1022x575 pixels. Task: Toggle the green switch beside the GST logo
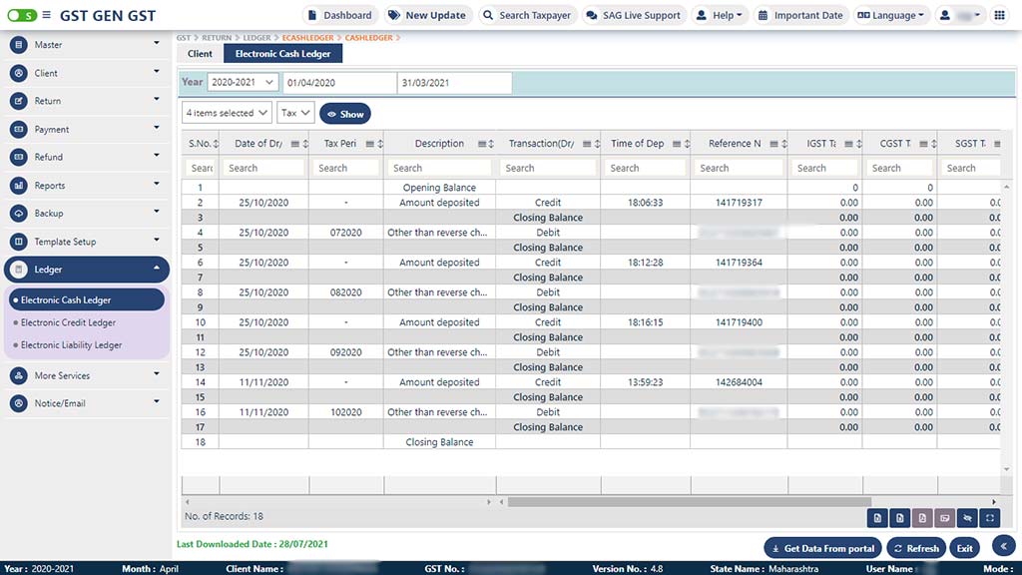[x=22, y=15]
